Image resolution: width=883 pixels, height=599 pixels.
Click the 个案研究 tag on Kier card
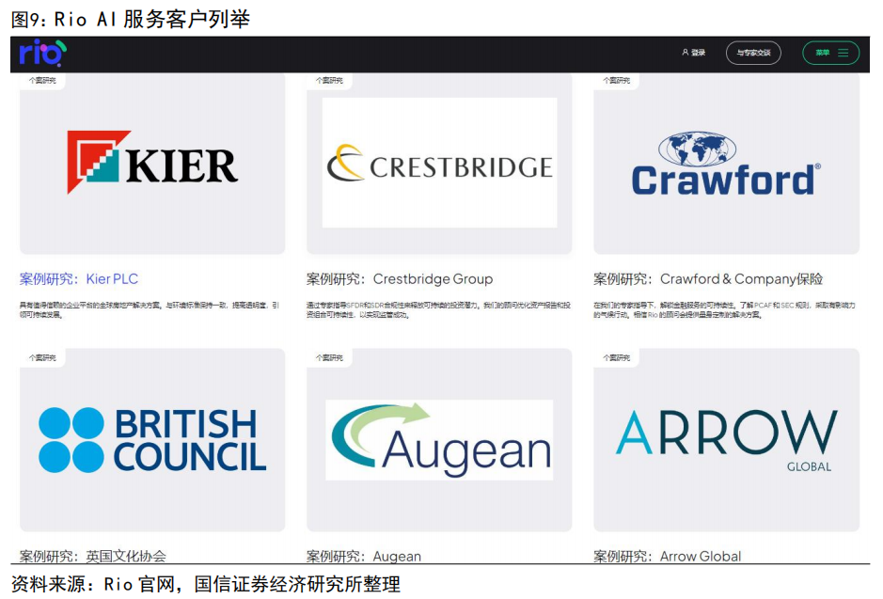pyautogui.click(x=42, y=81)
